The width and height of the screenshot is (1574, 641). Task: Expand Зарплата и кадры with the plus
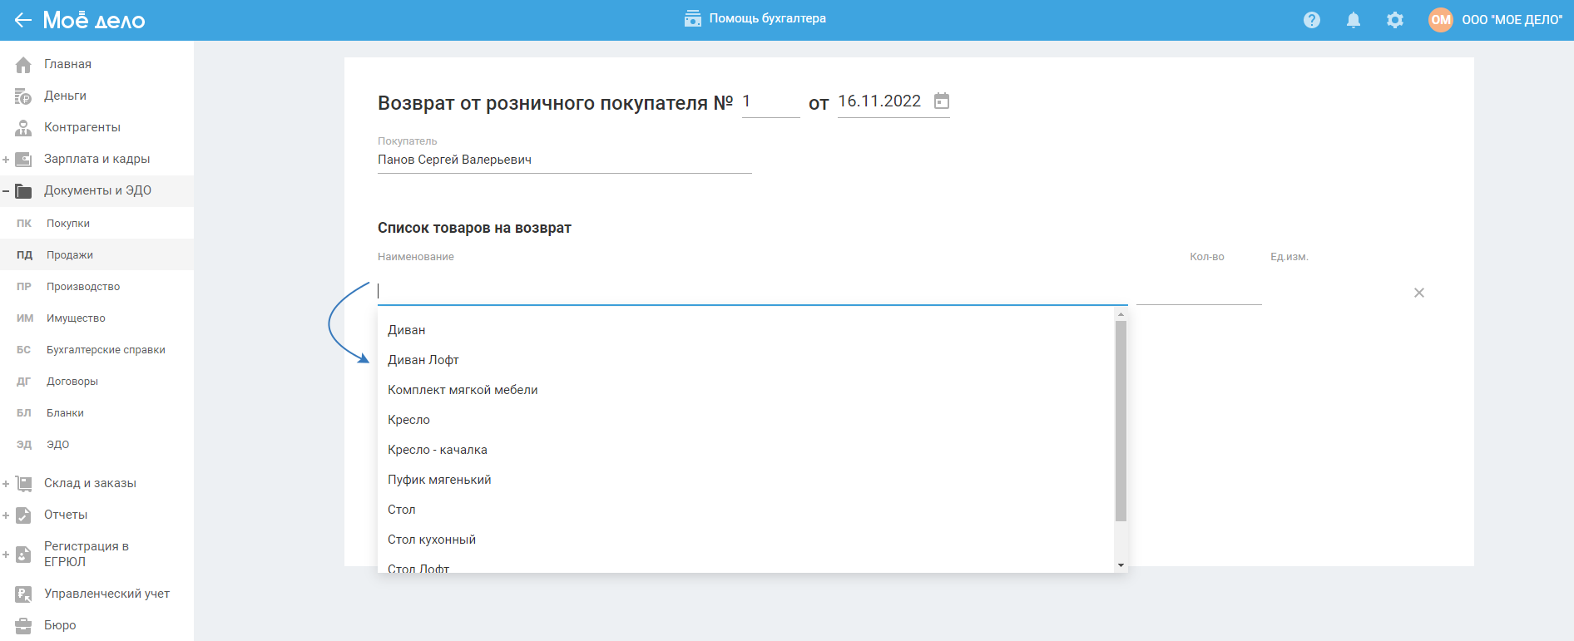[6, 159]
